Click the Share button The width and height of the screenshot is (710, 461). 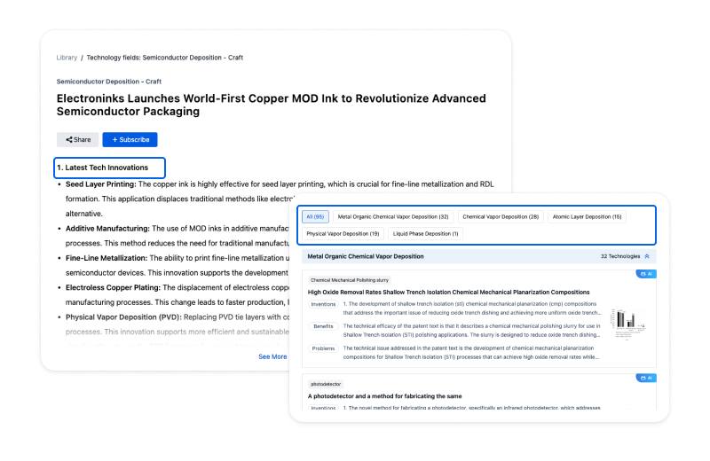pos(77,139)
